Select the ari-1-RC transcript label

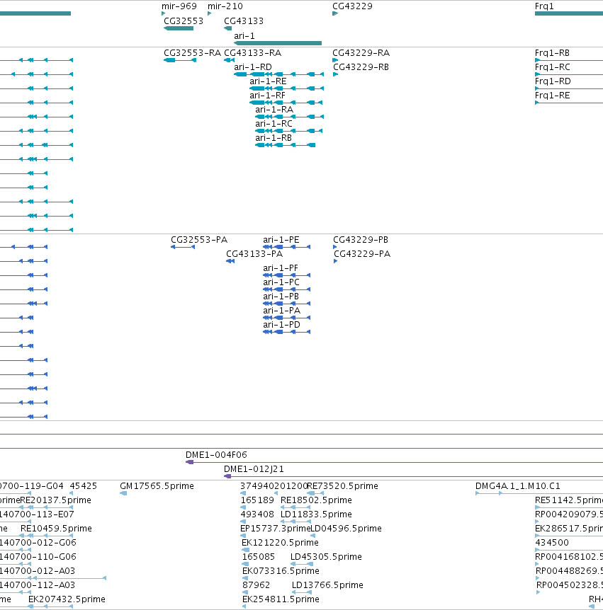[274, 124]
